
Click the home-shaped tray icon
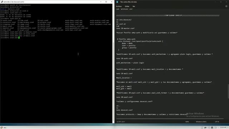pos(212,128)
